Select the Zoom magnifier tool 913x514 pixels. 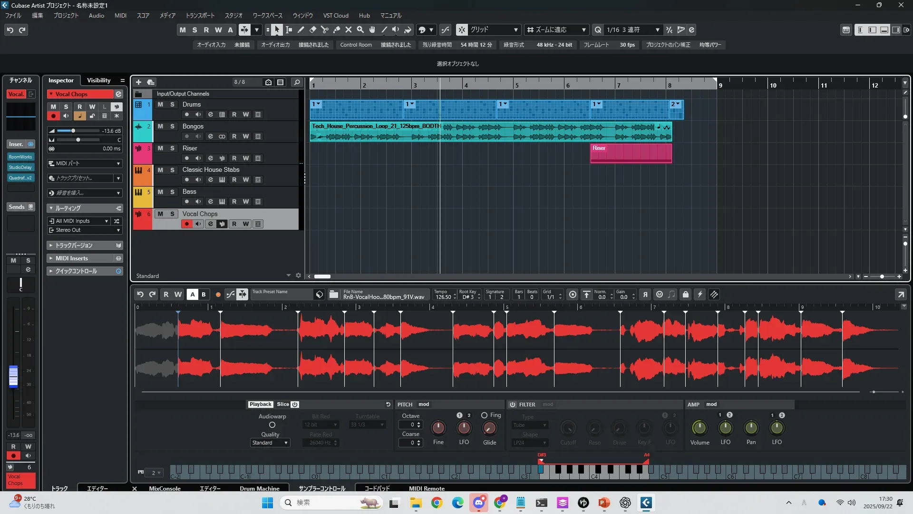pyautogui.click(x=360, y=30)
